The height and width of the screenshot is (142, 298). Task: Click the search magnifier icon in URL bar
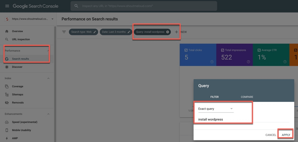point(76,6)
